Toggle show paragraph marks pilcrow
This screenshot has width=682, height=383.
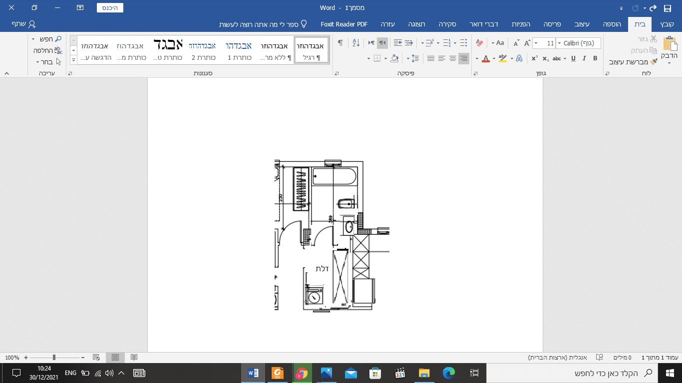click(x=341, y=43)
